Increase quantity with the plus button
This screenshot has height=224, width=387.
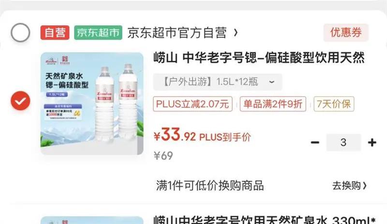pyautogui.click(x=372, y=142)
